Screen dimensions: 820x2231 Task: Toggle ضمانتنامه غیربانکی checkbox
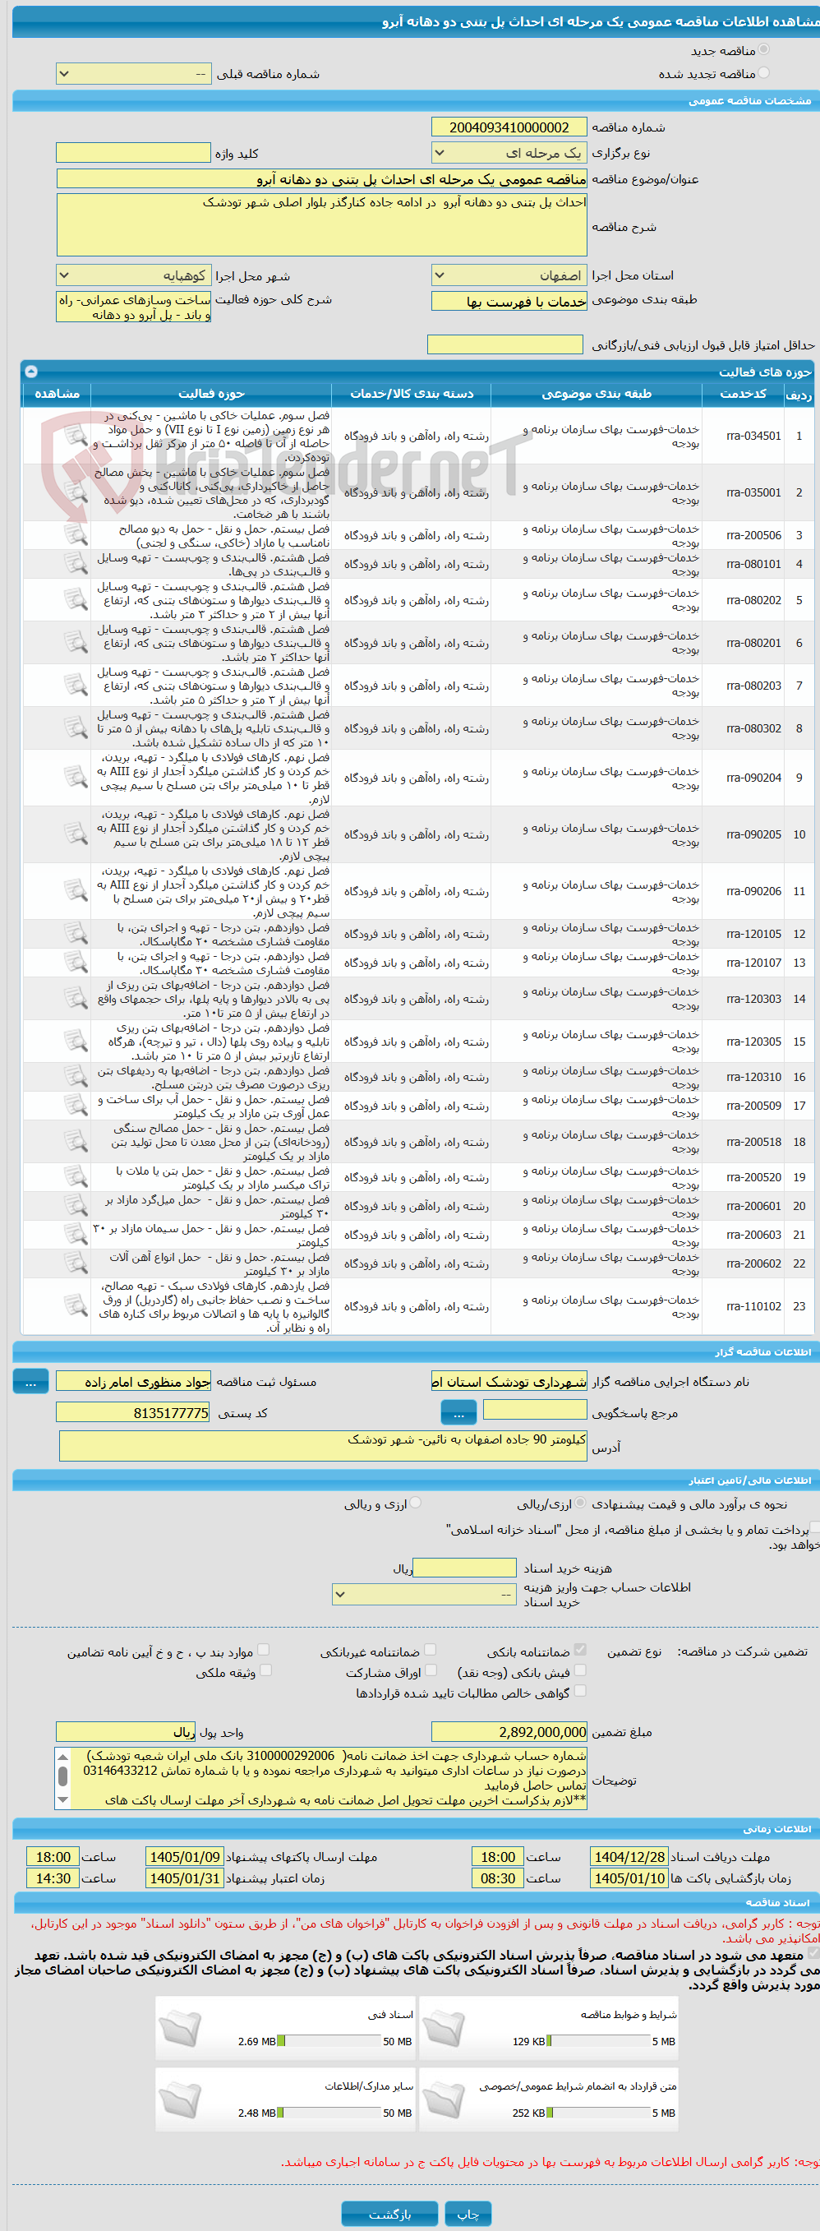click(431, 1650)
